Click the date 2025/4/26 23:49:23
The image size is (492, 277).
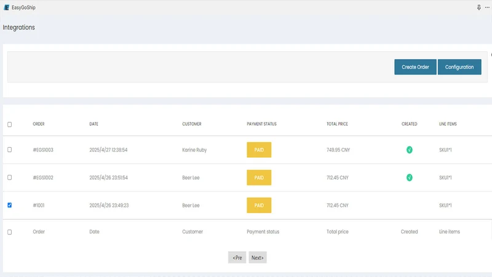click(109, 206)
